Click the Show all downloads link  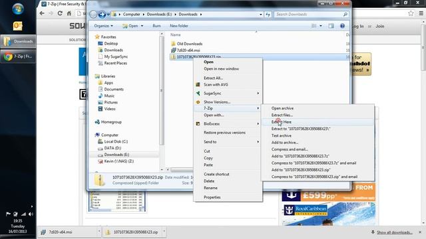coord(395,232)
